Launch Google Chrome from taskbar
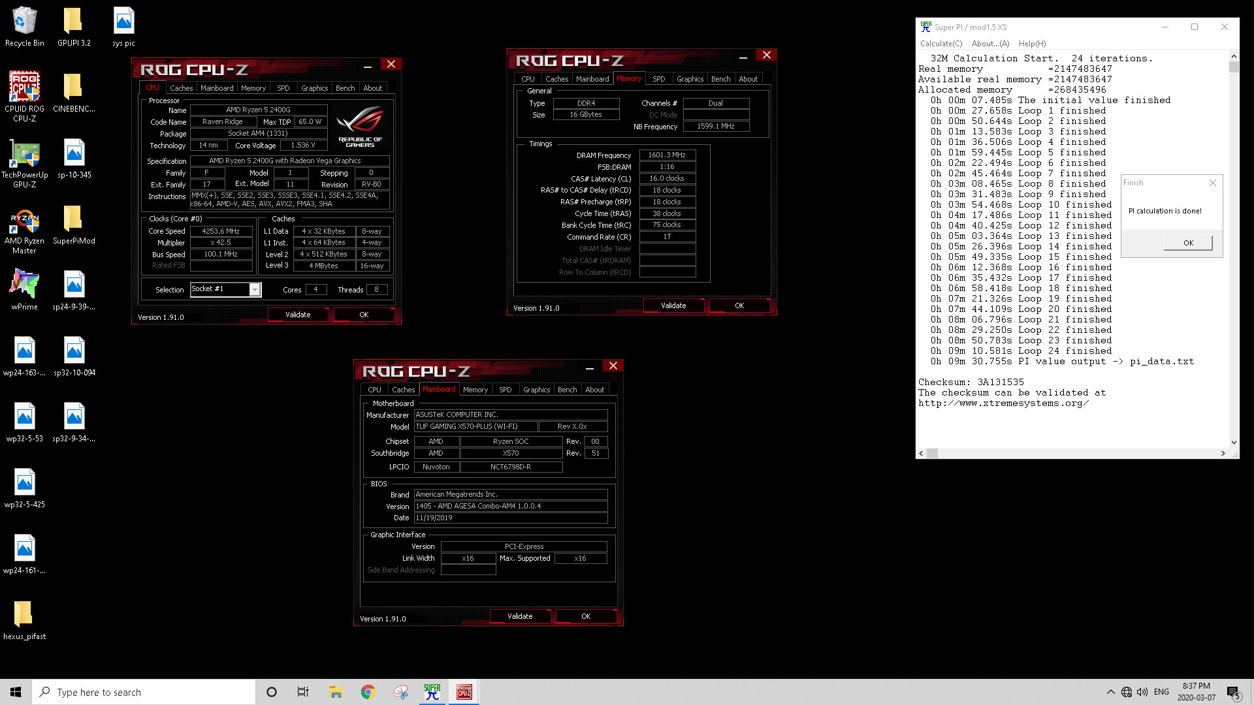1254x705 pixels. (368, 692)
